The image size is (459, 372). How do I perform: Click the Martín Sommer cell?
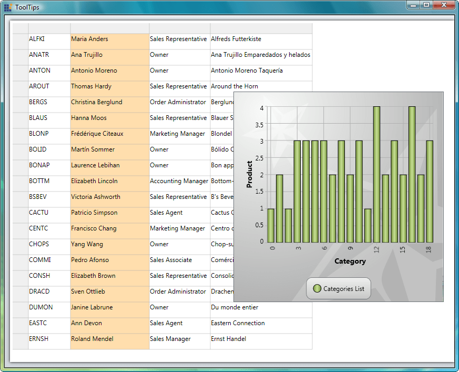(x=110, y=152)
